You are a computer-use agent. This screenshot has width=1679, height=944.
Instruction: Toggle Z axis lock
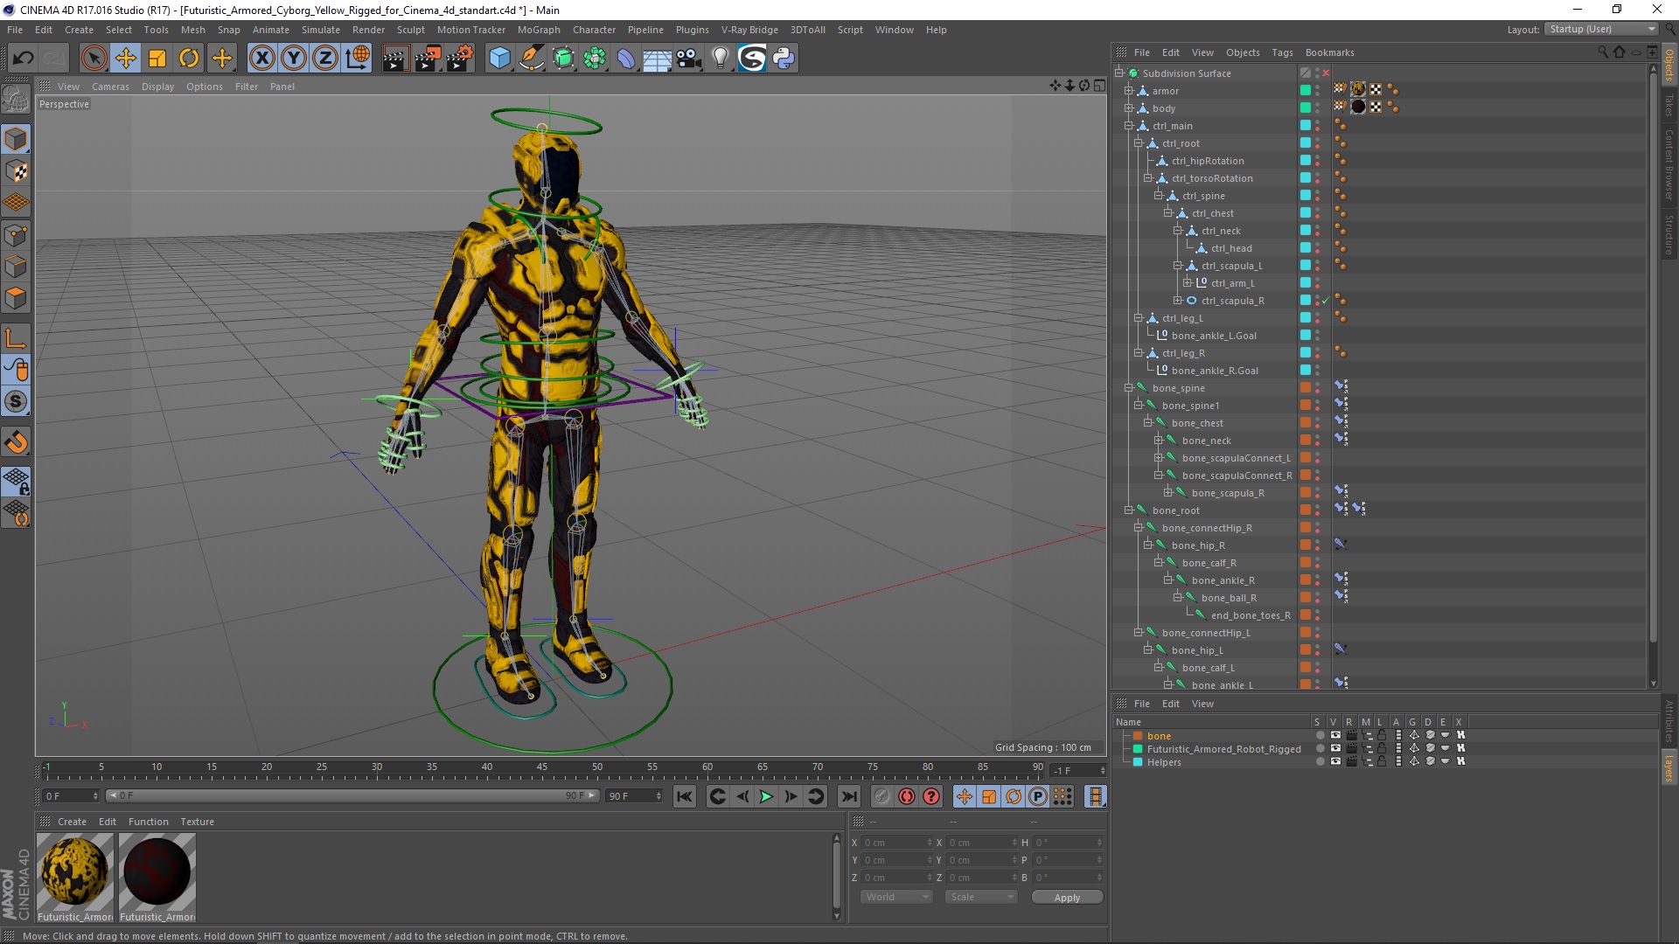[325, 59]
